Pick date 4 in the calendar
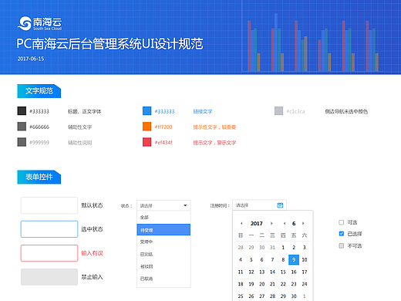401x301 pixels. pyautogui.click(x=241, y=259)
